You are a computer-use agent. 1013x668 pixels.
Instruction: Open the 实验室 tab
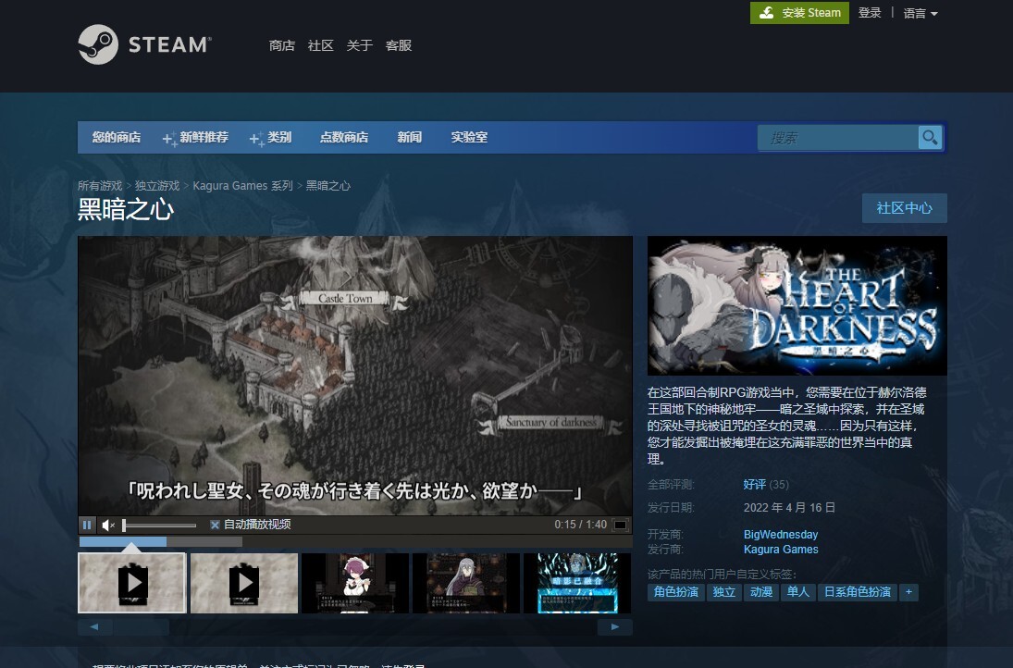[469, 138]
